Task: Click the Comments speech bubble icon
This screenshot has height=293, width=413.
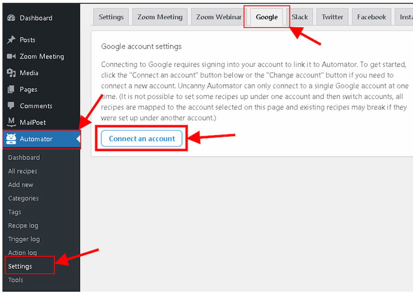Action: [x=11, y=106]
